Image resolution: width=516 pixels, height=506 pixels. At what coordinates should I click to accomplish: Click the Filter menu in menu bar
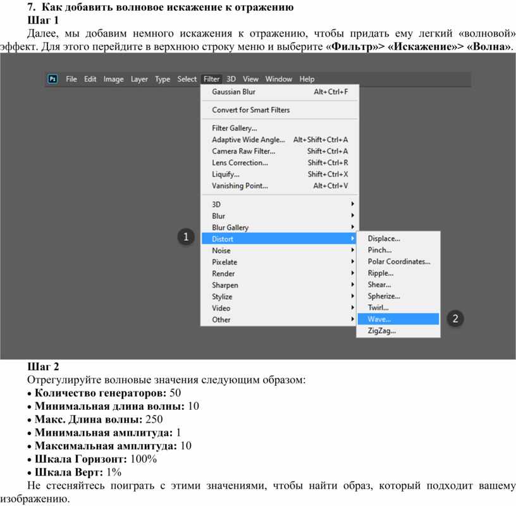[x=212, y=79]
